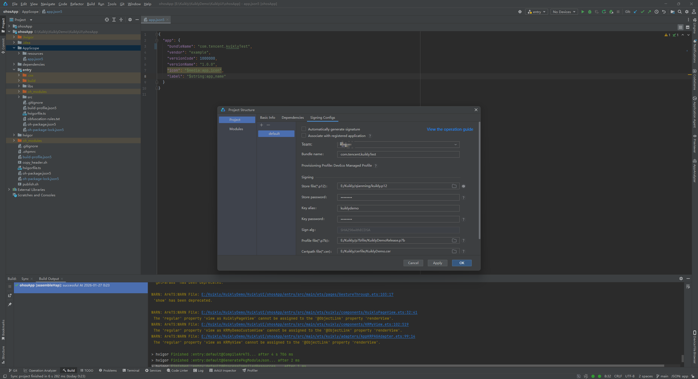698x379 pixels.
Task: Expand the src folder in project tree
Action: [19, 97]
